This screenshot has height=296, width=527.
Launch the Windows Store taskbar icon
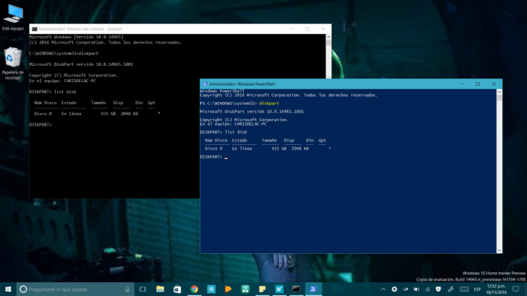tap(177, 289)
